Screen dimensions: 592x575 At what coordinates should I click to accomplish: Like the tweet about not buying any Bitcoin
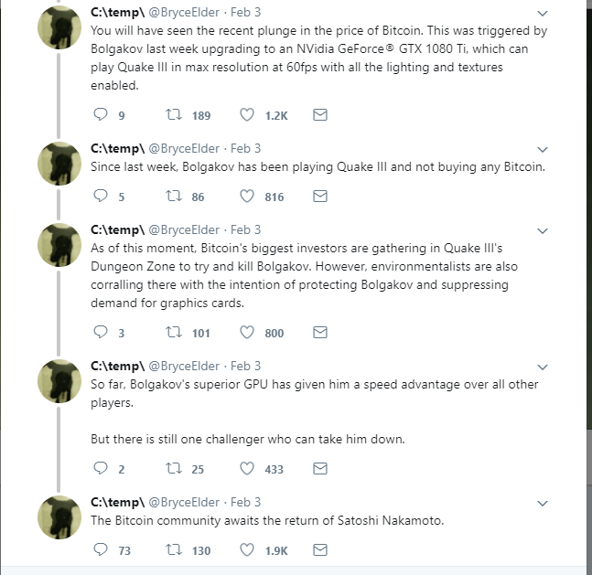click(246, 197)
